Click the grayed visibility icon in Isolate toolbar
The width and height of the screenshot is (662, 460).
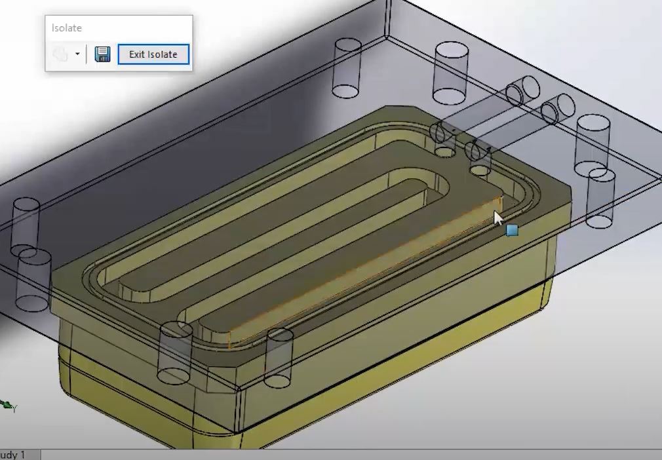60,54
